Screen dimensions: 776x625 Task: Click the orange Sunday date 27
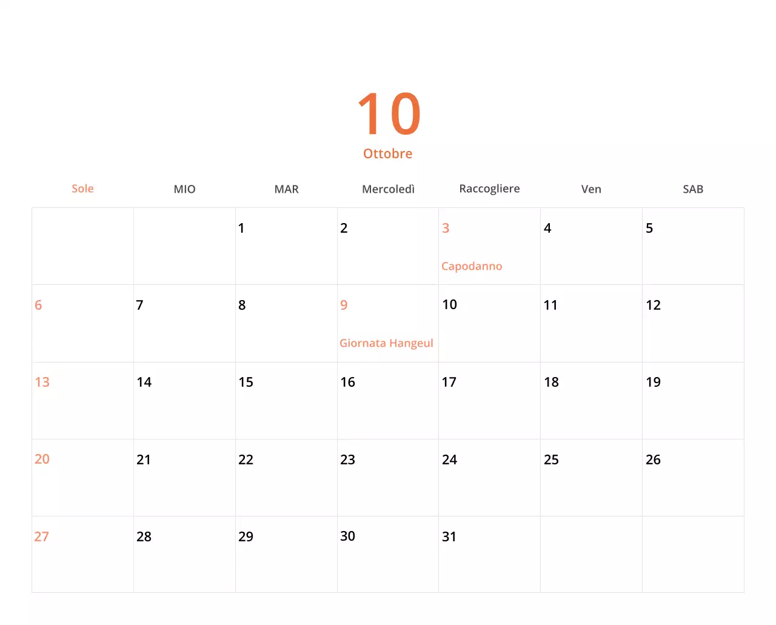(x=42, y=536)
